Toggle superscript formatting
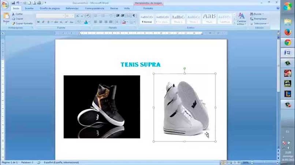 [66, 22]
